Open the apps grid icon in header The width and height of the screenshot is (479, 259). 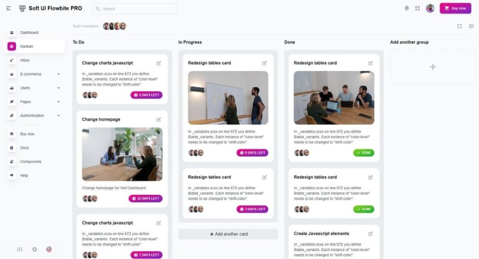pos(417,8)
